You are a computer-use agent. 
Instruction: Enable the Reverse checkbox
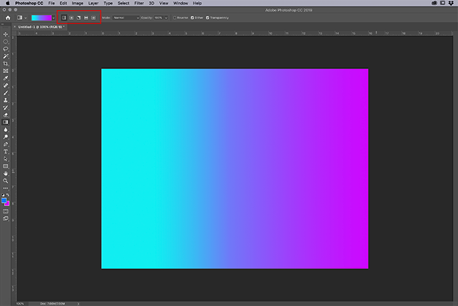(x=174, y=17)
